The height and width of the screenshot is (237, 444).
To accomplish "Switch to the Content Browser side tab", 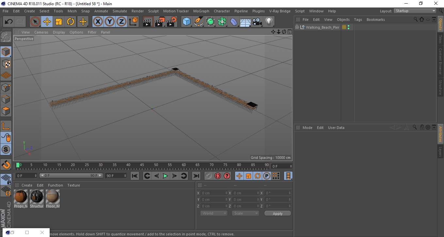I will pyautogui.click(x=440, y=61).
